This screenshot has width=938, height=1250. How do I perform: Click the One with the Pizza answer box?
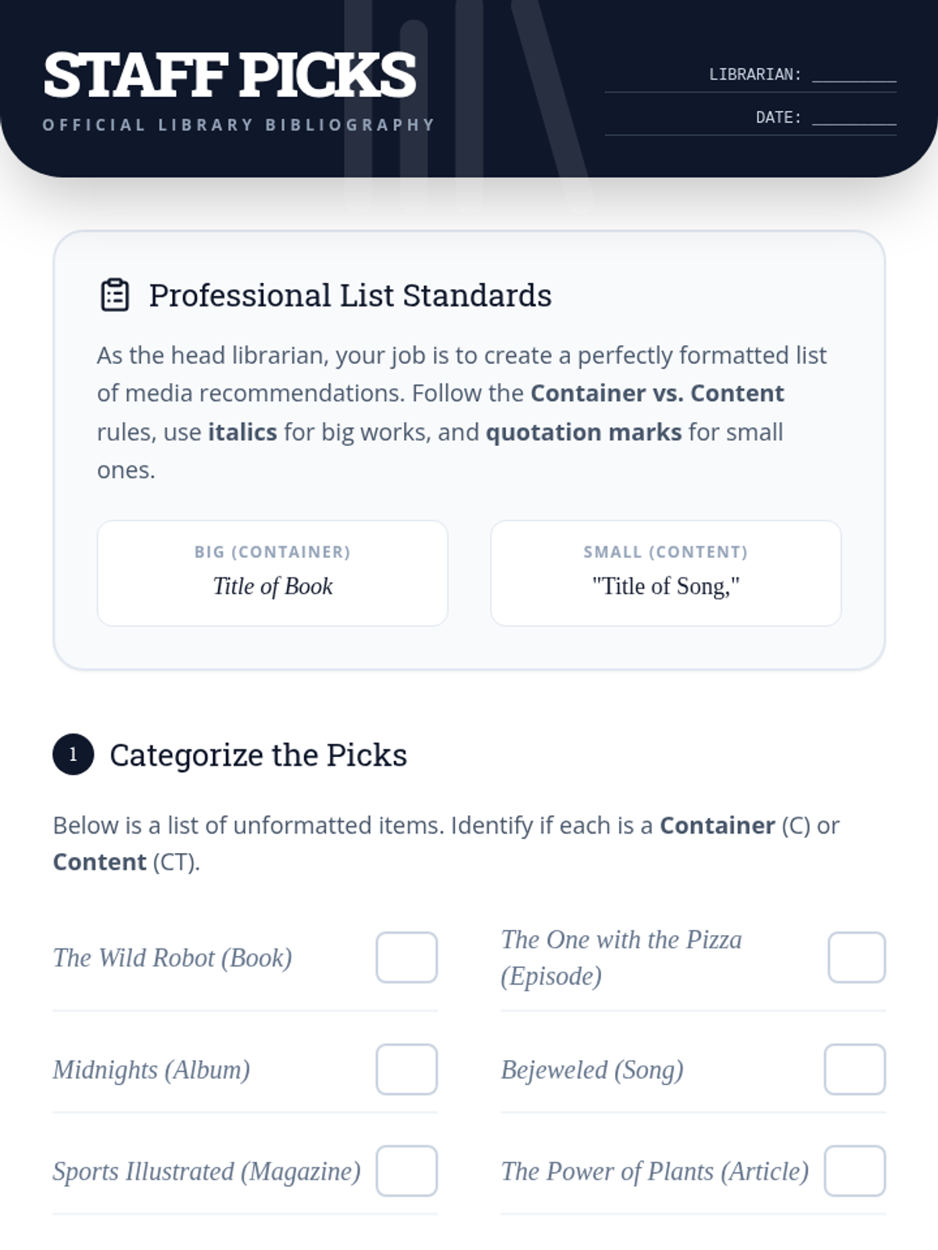pyautogui.click(x=857, y=957)
